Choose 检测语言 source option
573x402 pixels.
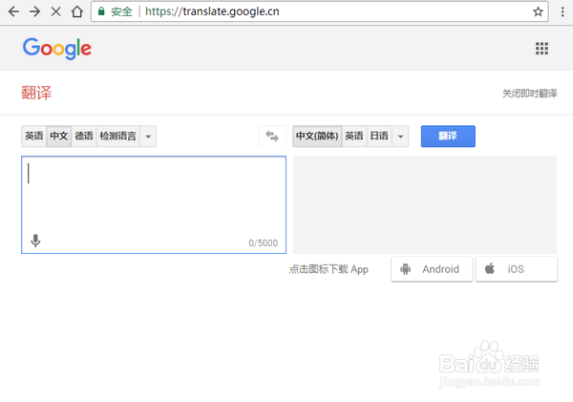[x=117, y=136]
